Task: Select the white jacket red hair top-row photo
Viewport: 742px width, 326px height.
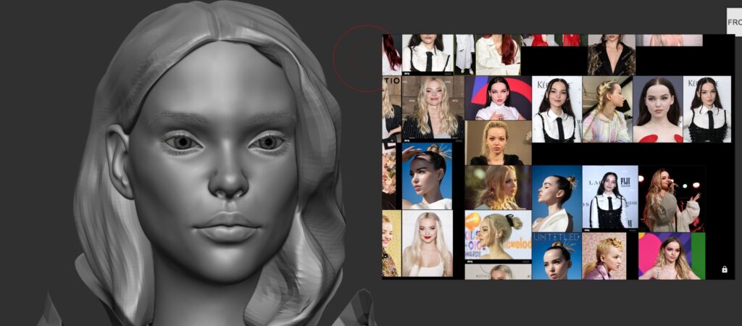Action: pyautogui.click(x=498, y=55)
